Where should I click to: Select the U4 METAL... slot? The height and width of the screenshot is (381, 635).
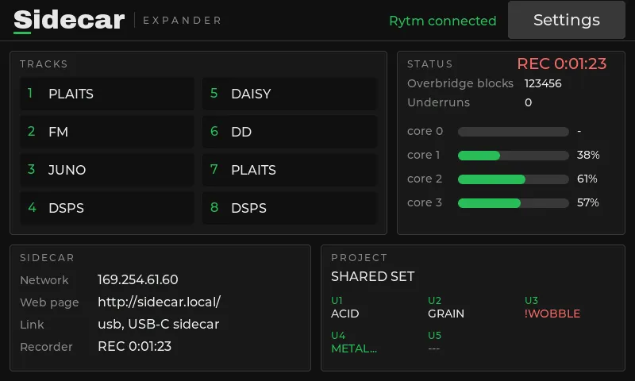(354, 342)
